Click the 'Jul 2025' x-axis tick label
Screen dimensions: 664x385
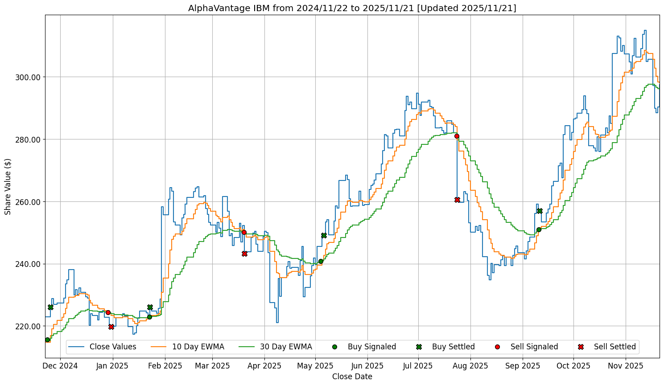pos(418,366)
